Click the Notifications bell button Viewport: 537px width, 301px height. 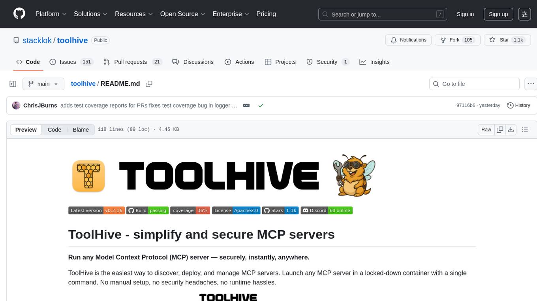coord(408,40)
